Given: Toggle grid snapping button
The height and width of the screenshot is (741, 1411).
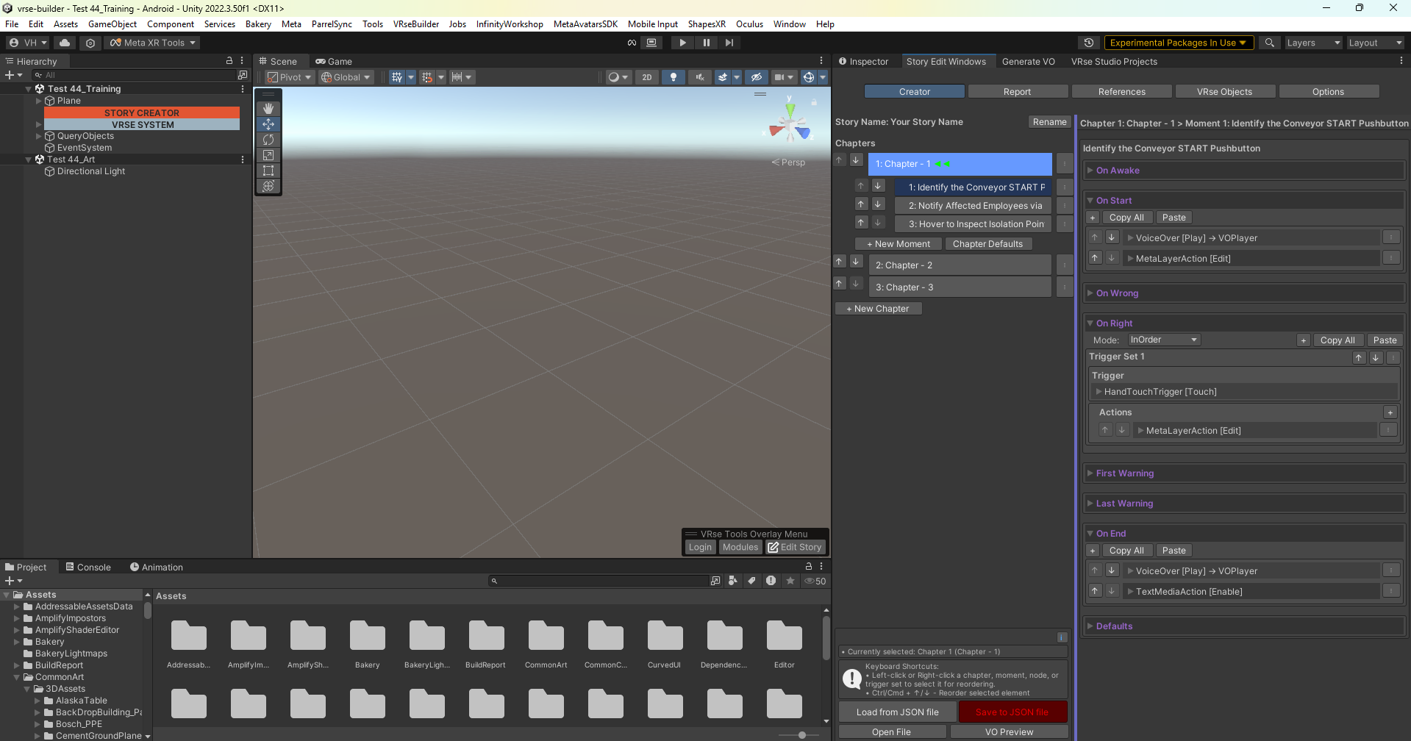Looking at the screenshot, I should [x=428, y=77].
